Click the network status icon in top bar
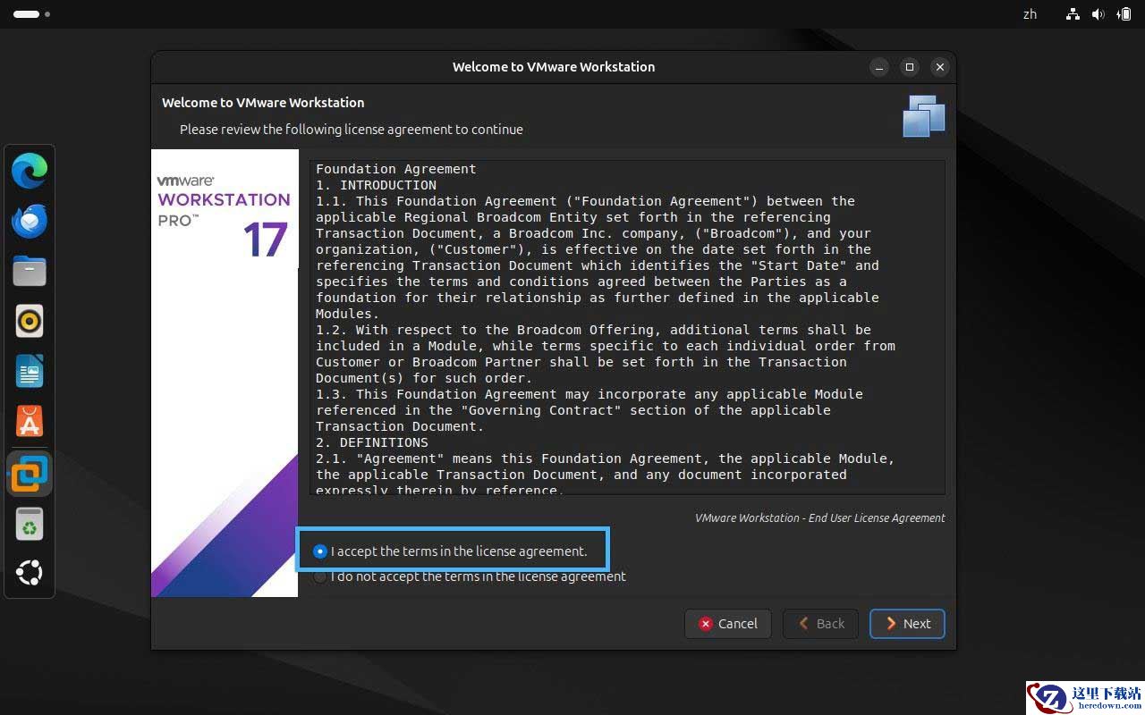The width and height of the screenshot is (1145, 715). coord(1073,14)
